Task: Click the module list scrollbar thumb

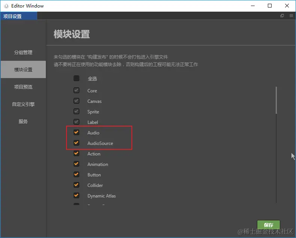Action: click(276, 100)
